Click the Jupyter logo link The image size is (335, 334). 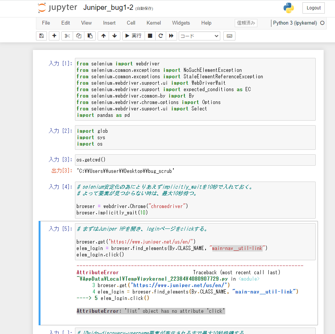(58, 8)
